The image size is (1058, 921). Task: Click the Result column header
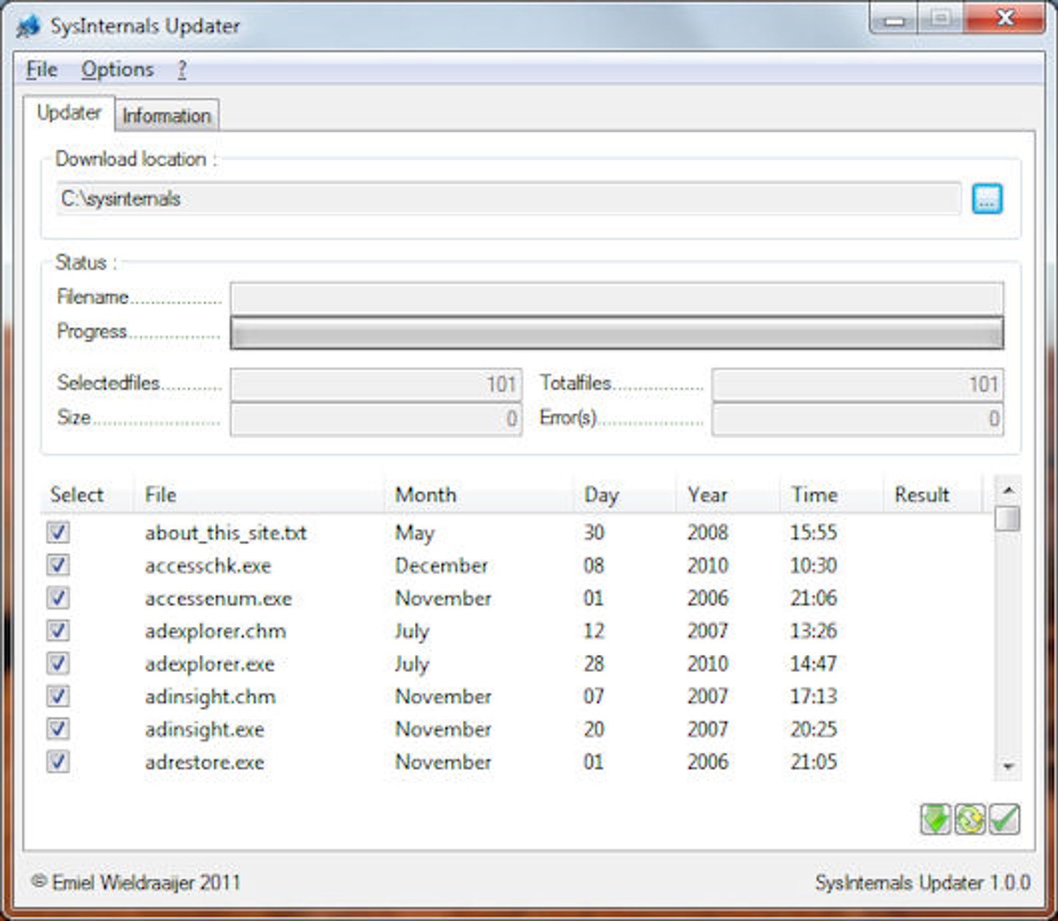(933, 494)
